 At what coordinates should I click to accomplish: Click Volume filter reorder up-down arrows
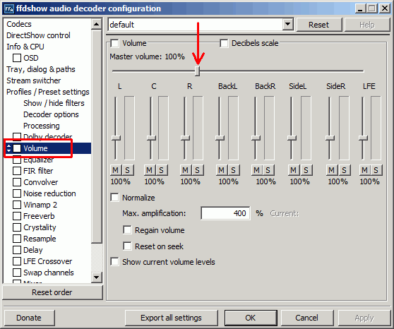[8, 148]
